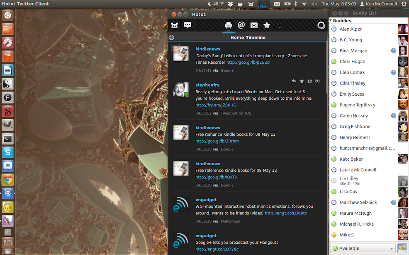The width and height of the screenshot is (409, 255).
Task: Click Bliss Morgan's mobile status emblem
Action: point(393,51)
